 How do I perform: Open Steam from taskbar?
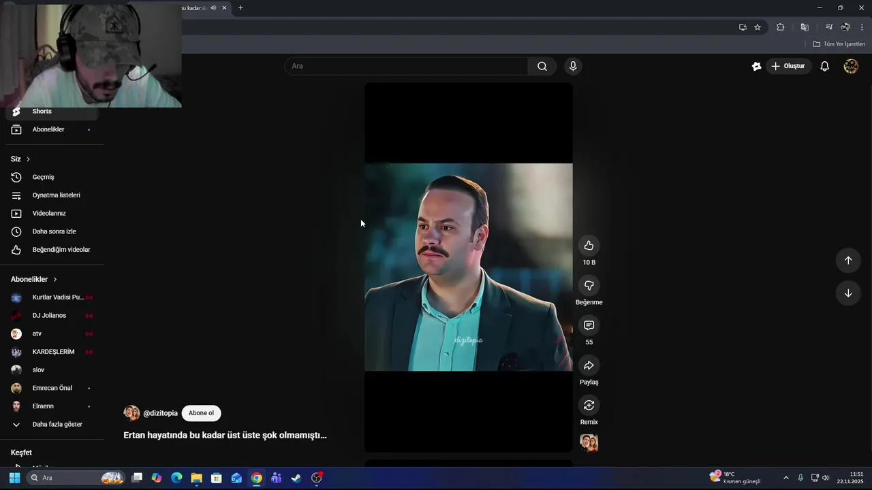coord(296,478)
